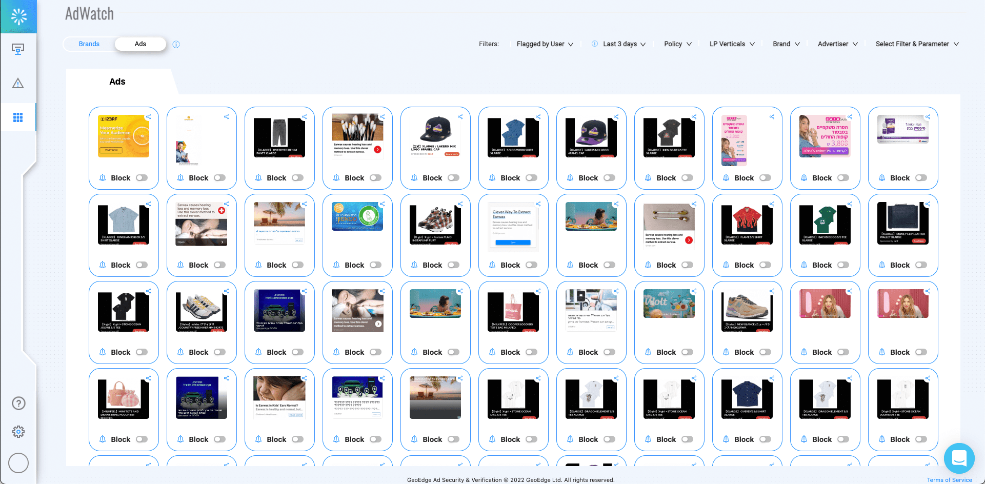This screenshot has width=985, height=484.
Task: Toggle Block on Overdyed Denim Pants card
Action: pyautogui.click(x=298, y=178)
